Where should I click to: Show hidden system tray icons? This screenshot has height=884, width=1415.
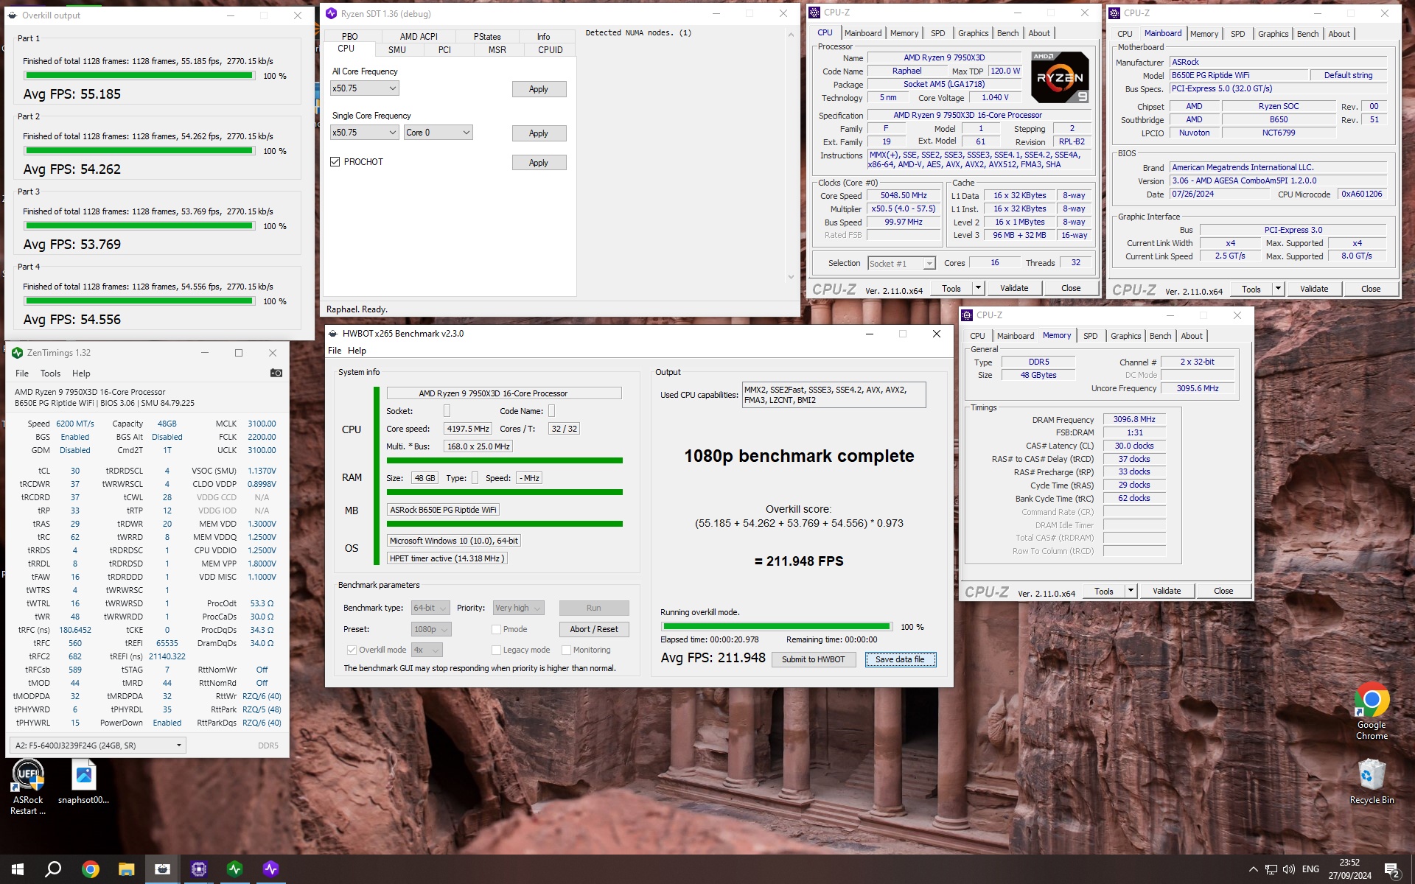[1253, 869]
